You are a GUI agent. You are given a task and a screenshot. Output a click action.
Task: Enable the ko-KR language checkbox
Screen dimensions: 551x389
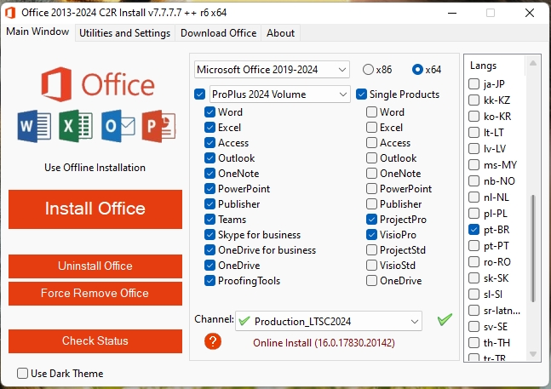click(x=474, y=117)
